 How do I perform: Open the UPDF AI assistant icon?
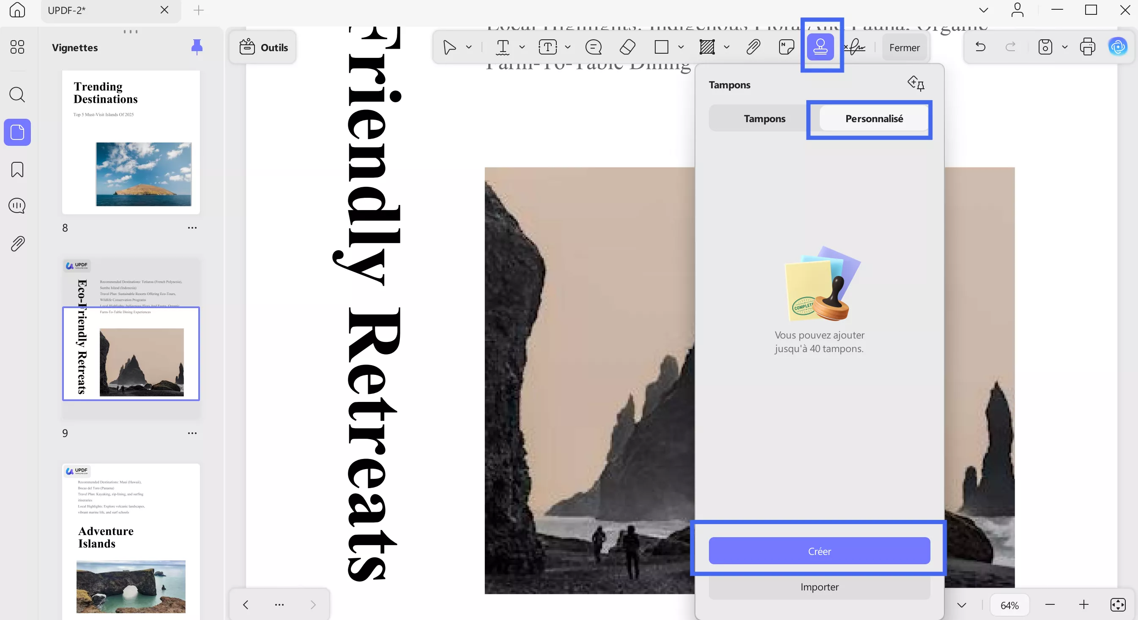(x=1118, y=47)
